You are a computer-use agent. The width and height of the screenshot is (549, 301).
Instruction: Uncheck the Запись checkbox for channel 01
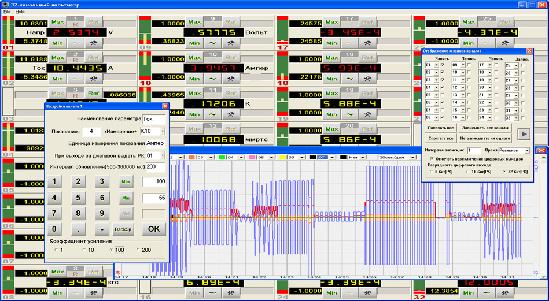click(442, 65)
